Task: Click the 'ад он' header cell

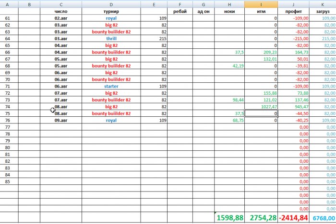Action: tap(204, 11)
